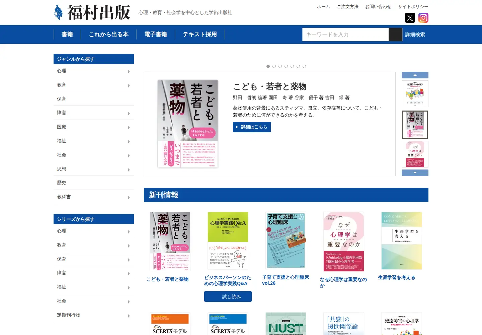Image resolution: width=482 pixels, height=335 pixels.
Task: Click the dark search submit button
Action: coord(395,35)
